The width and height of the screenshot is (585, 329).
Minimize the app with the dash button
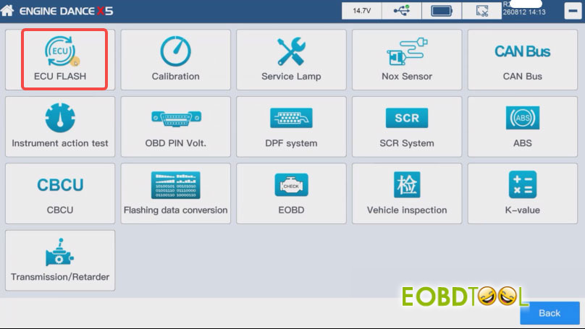[x=573, y=11]
